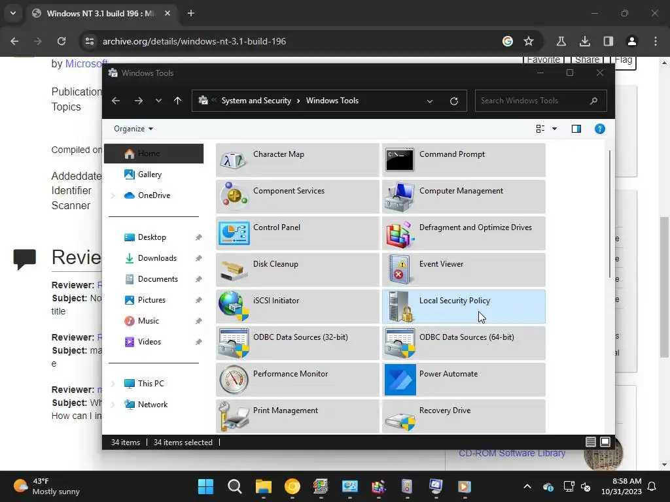Open Computer Management tool
This screenshot has width=670, height=502.
tap(464, 197)
